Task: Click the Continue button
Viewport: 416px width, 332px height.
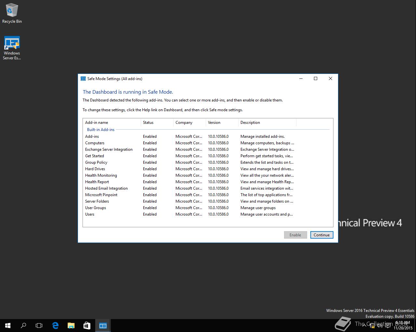Action: click(322, 235)
